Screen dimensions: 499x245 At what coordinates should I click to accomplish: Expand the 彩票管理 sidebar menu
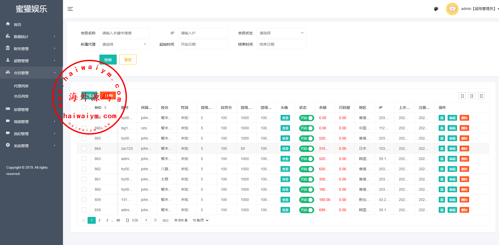[21, 110]
